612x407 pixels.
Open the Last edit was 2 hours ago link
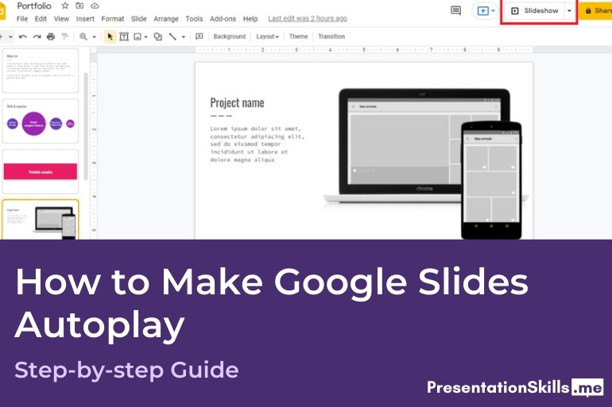click(308, 19)
